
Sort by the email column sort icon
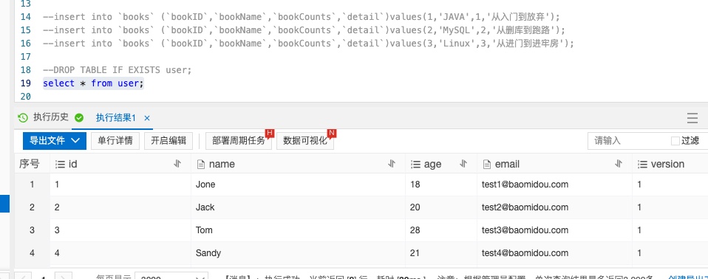[x=619, y=164]
